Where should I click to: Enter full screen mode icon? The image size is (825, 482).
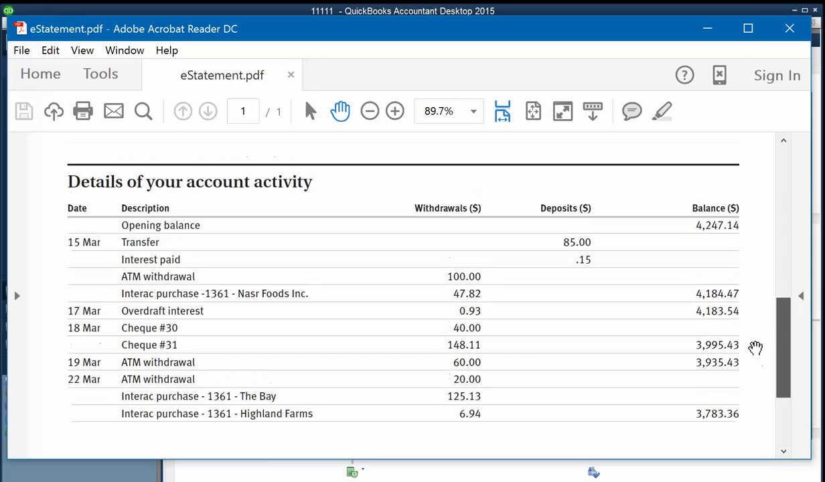click(x=563, y=111)
